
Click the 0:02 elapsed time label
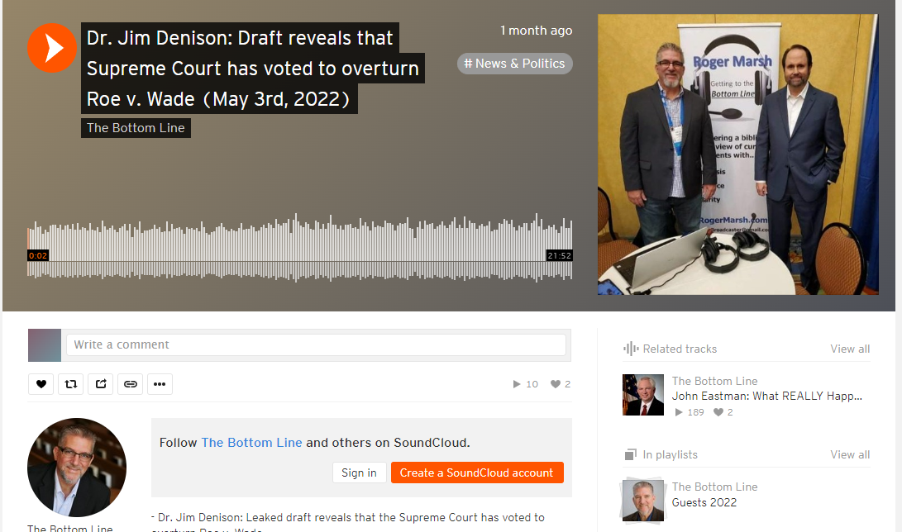pos(38,255)
